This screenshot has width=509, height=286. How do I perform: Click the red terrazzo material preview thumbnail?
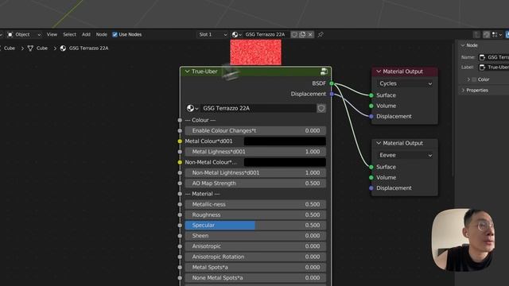click(x=256, y=52)
